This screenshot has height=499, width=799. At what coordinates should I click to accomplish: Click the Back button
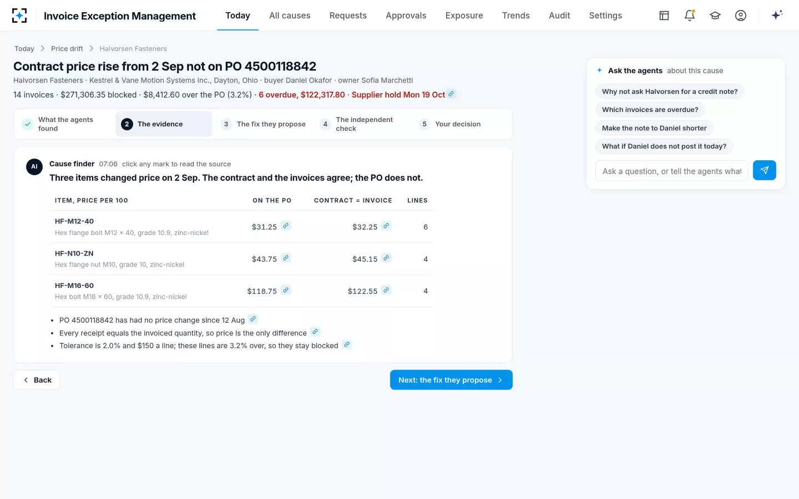point(37,380)
